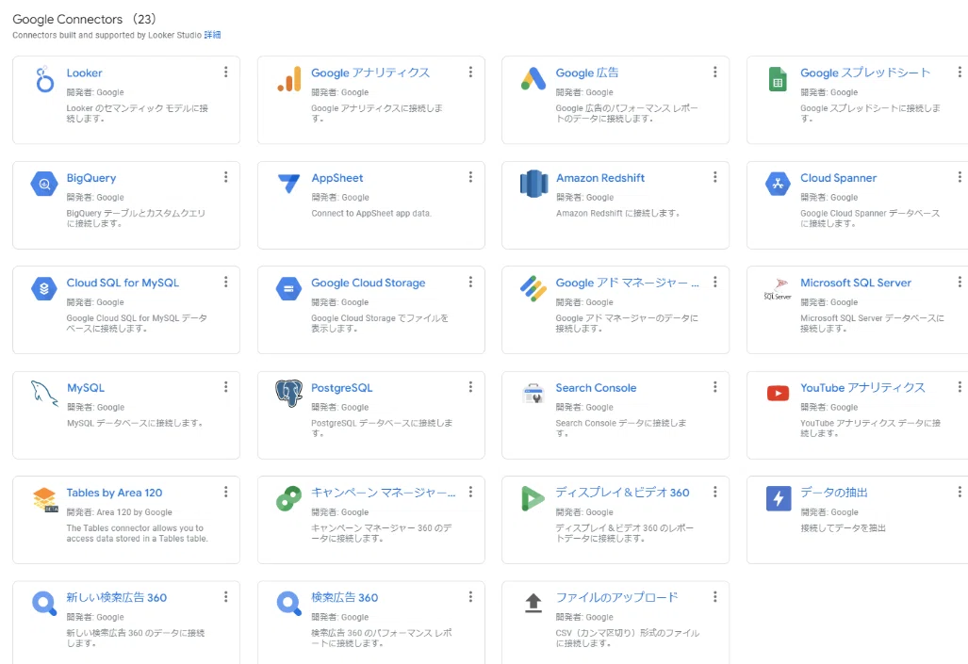Click text 'MySQL データベースに接続します。'
Viewport: 968px width, 664px height.
pos(135,423)
